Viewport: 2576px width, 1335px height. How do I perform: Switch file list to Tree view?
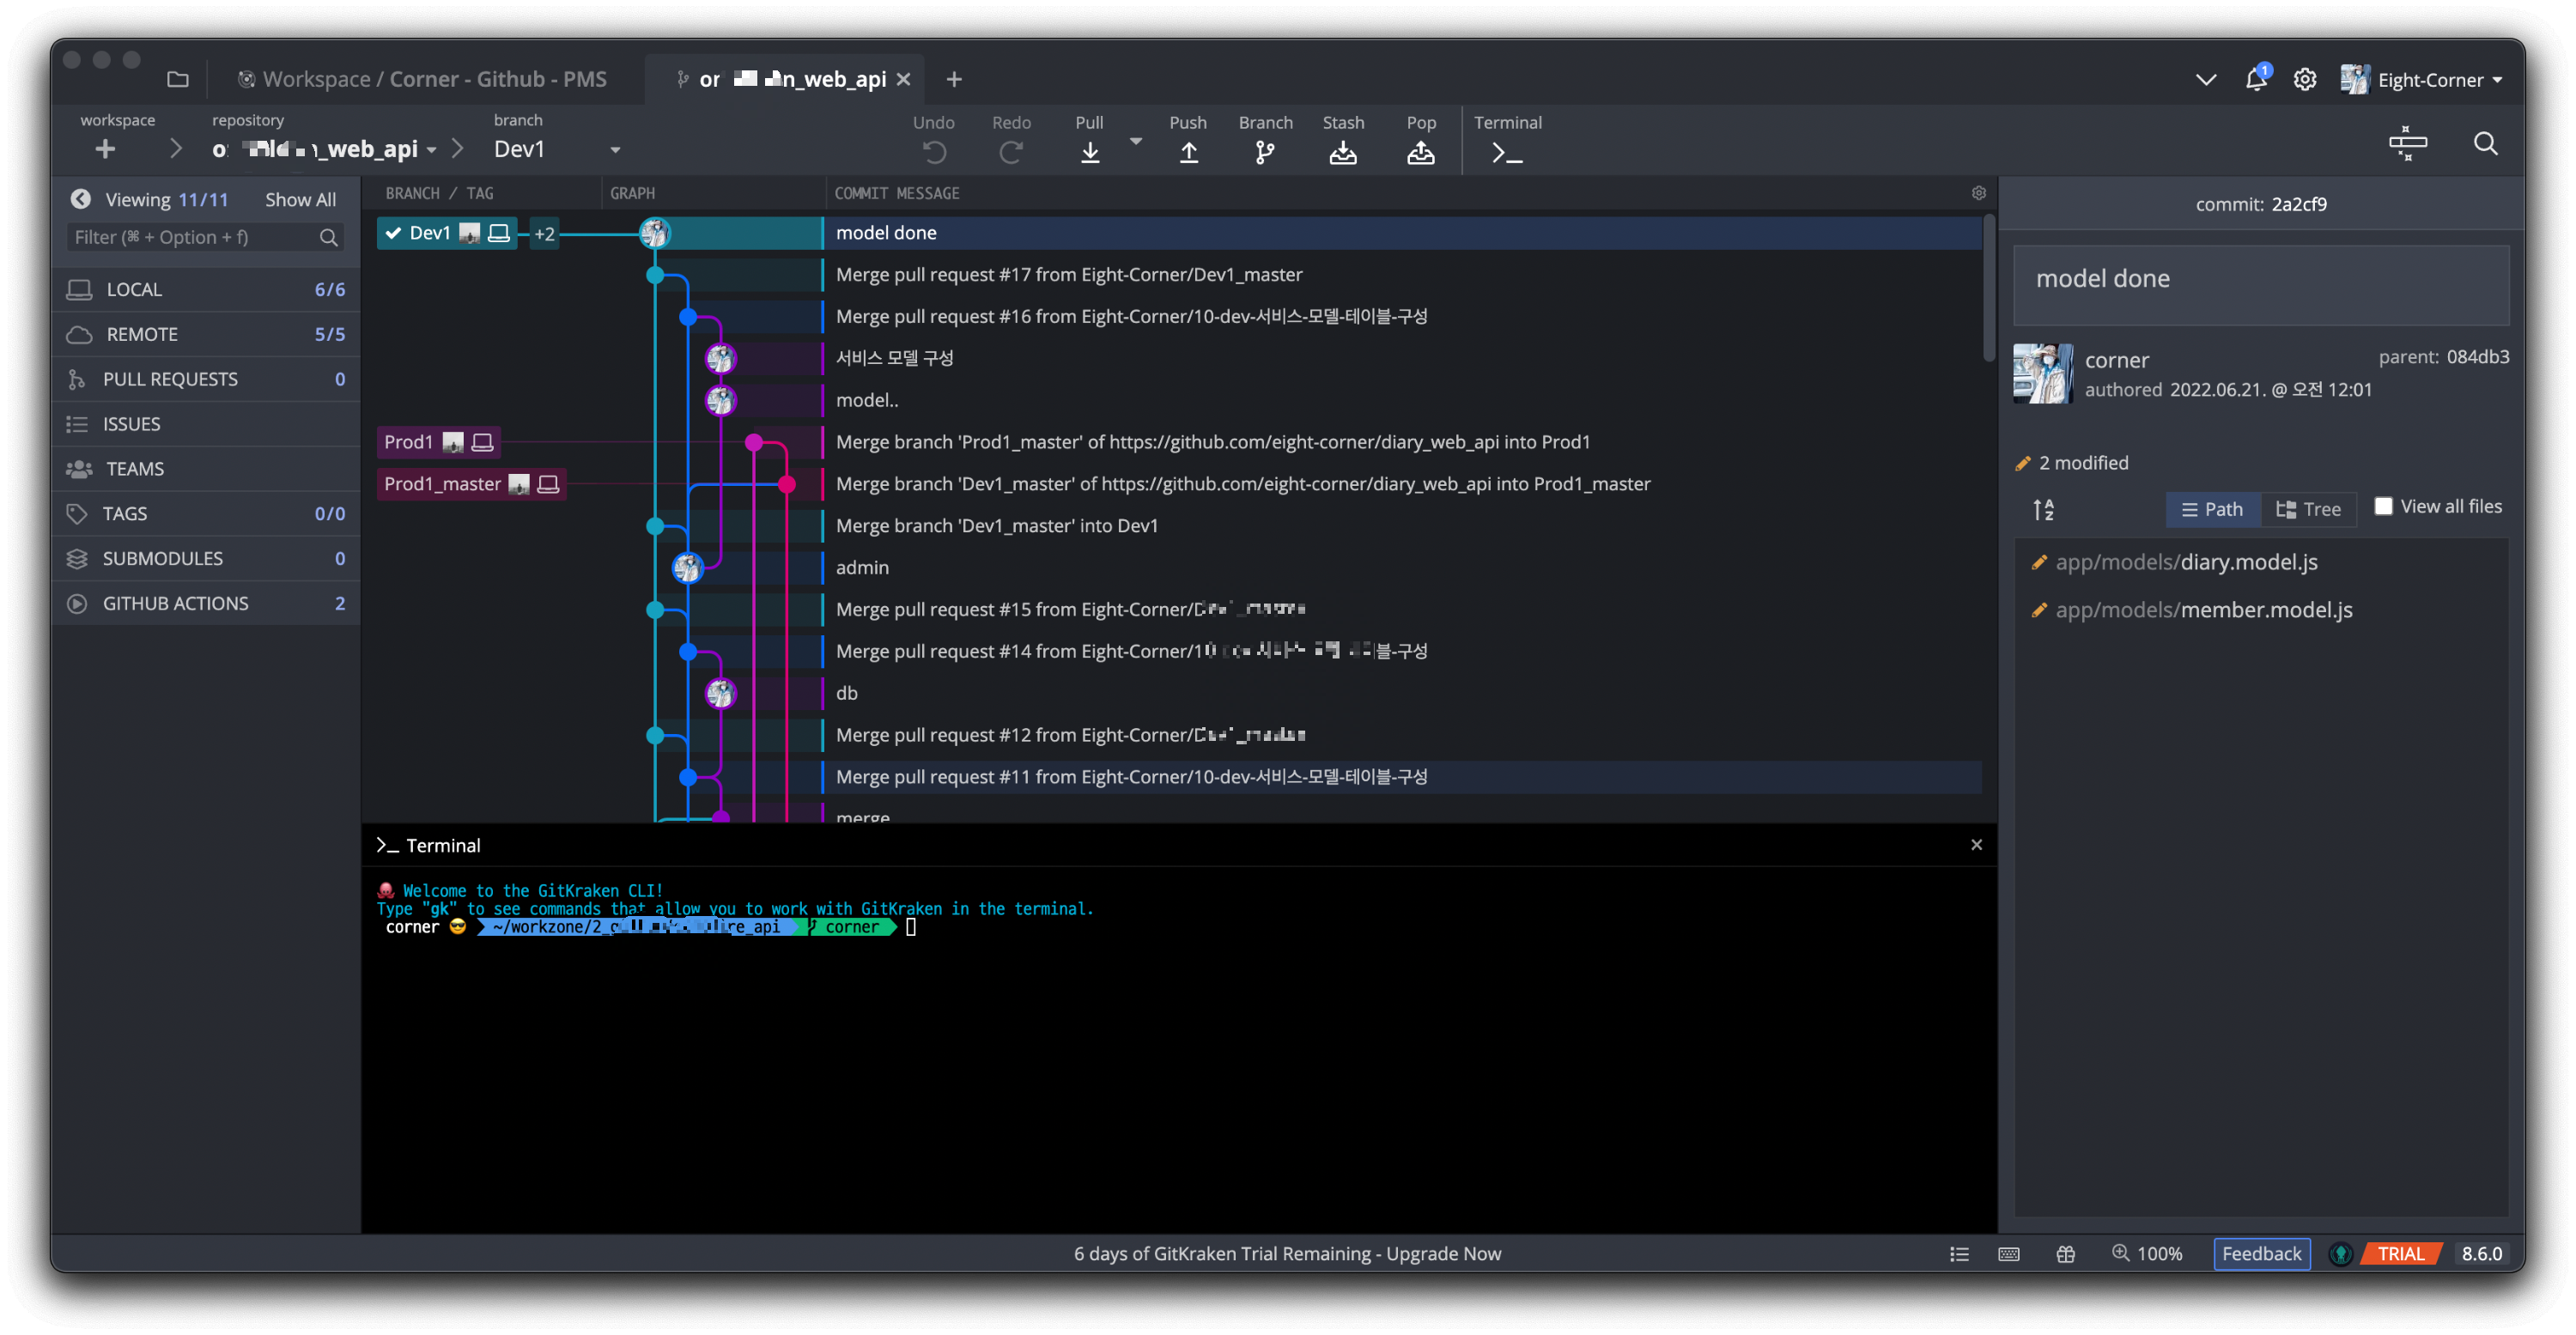(2308, 509)
